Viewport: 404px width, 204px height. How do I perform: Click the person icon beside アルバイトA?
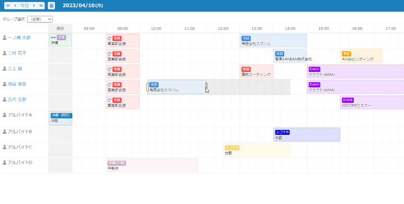(4, 115)
